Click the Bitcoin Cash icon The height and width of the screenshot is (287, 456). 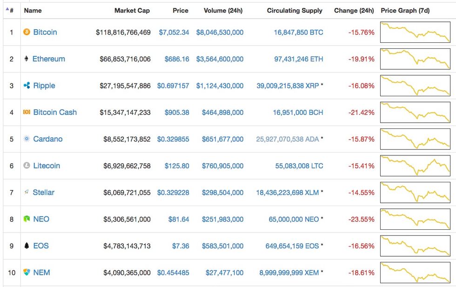[27, 112]
